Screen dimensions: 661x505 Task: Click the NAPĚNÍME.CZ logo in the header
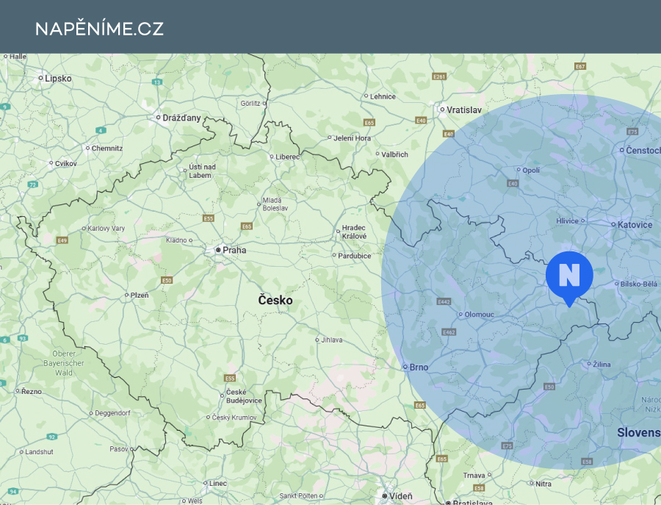coord(100,29)
